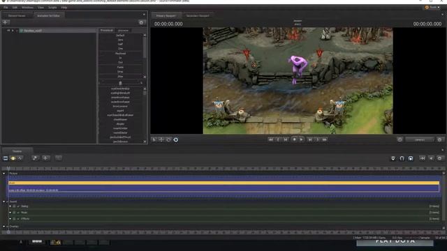Jump to the first frame

[270, 139]
